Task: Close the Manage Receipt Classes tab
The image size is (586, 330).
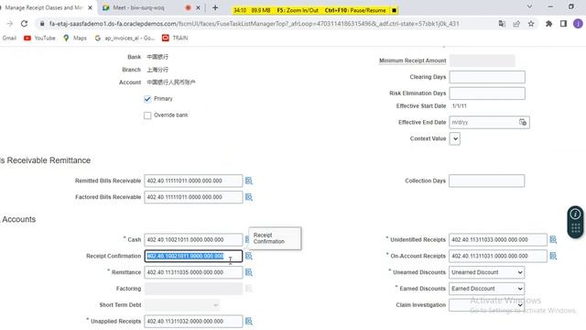Action: point(90,7)
